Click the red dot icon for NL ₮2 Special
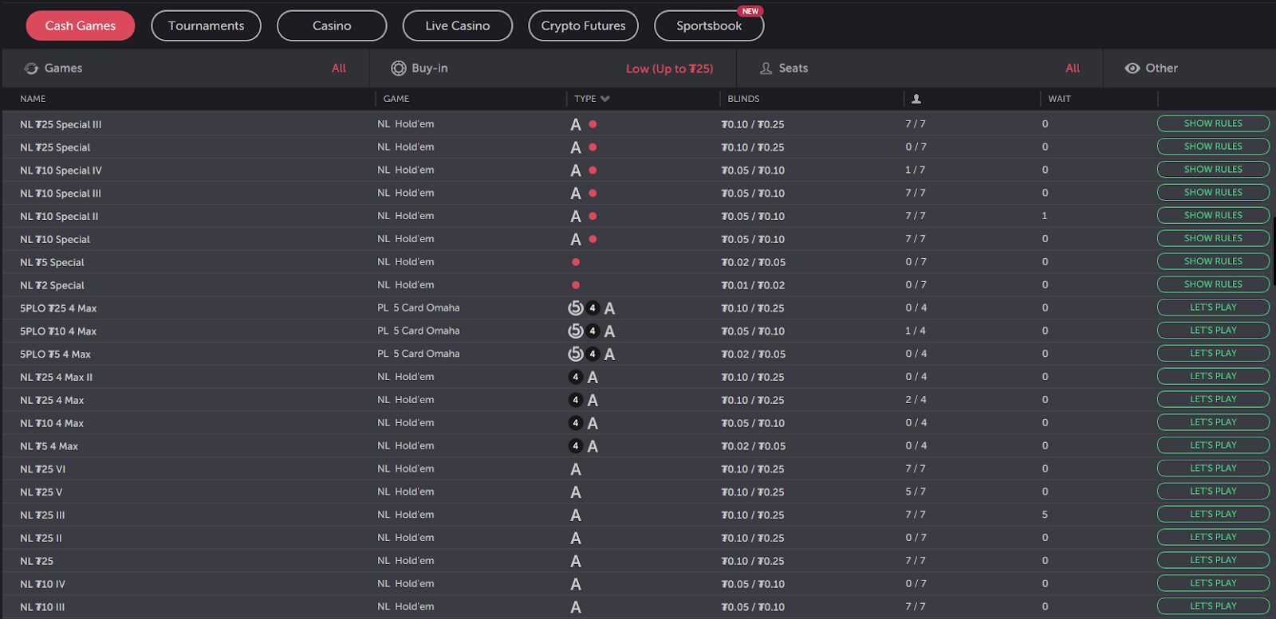The width and height of the screenshot is (1276, 619). (576, 285)
